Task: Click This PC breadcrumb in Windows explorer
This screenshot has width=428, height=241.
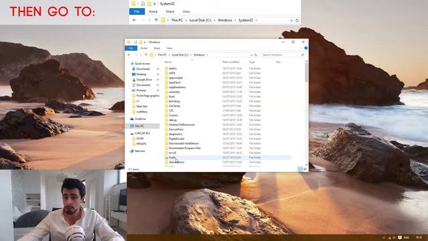Action: tap(162, 55)
